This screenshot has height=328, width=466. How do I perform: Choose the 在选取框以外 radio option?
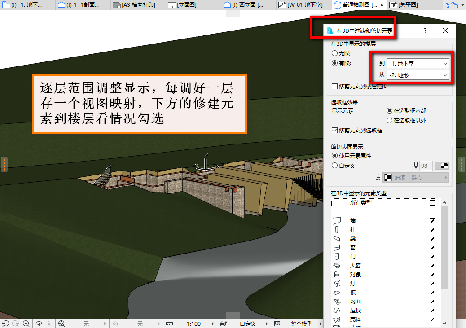pyautogui.click(x=406, y=120)
